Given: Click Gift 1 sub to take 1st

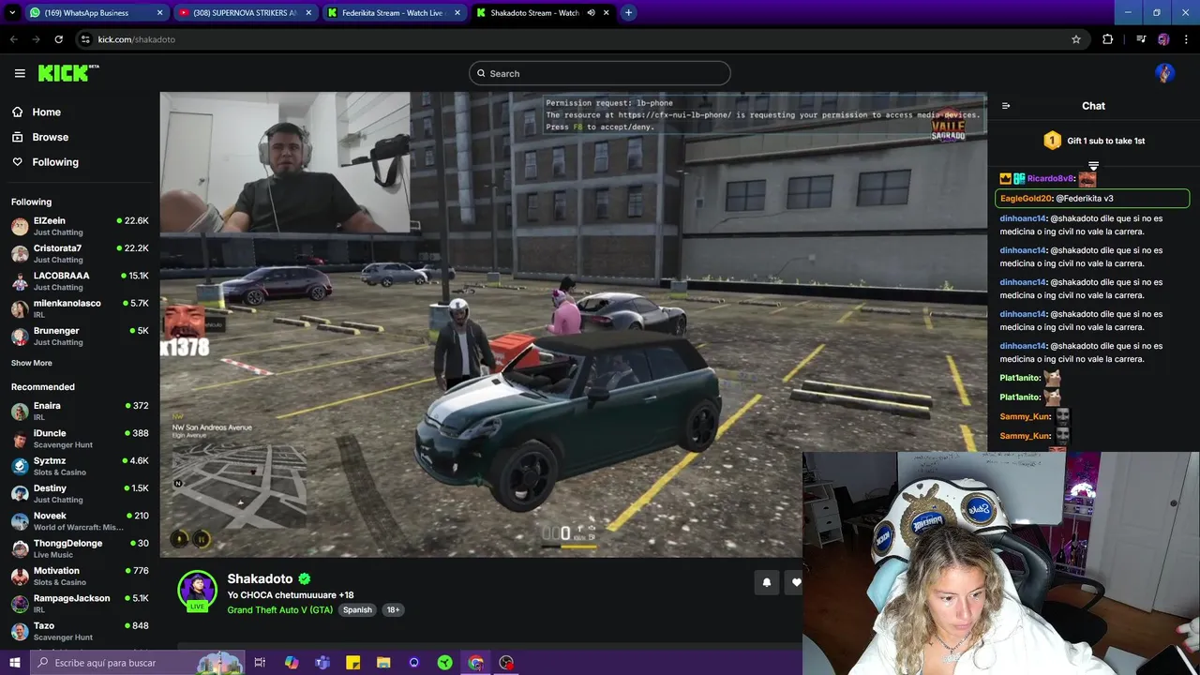Looking at the screenshot, I should click(x=1094, y=141).
